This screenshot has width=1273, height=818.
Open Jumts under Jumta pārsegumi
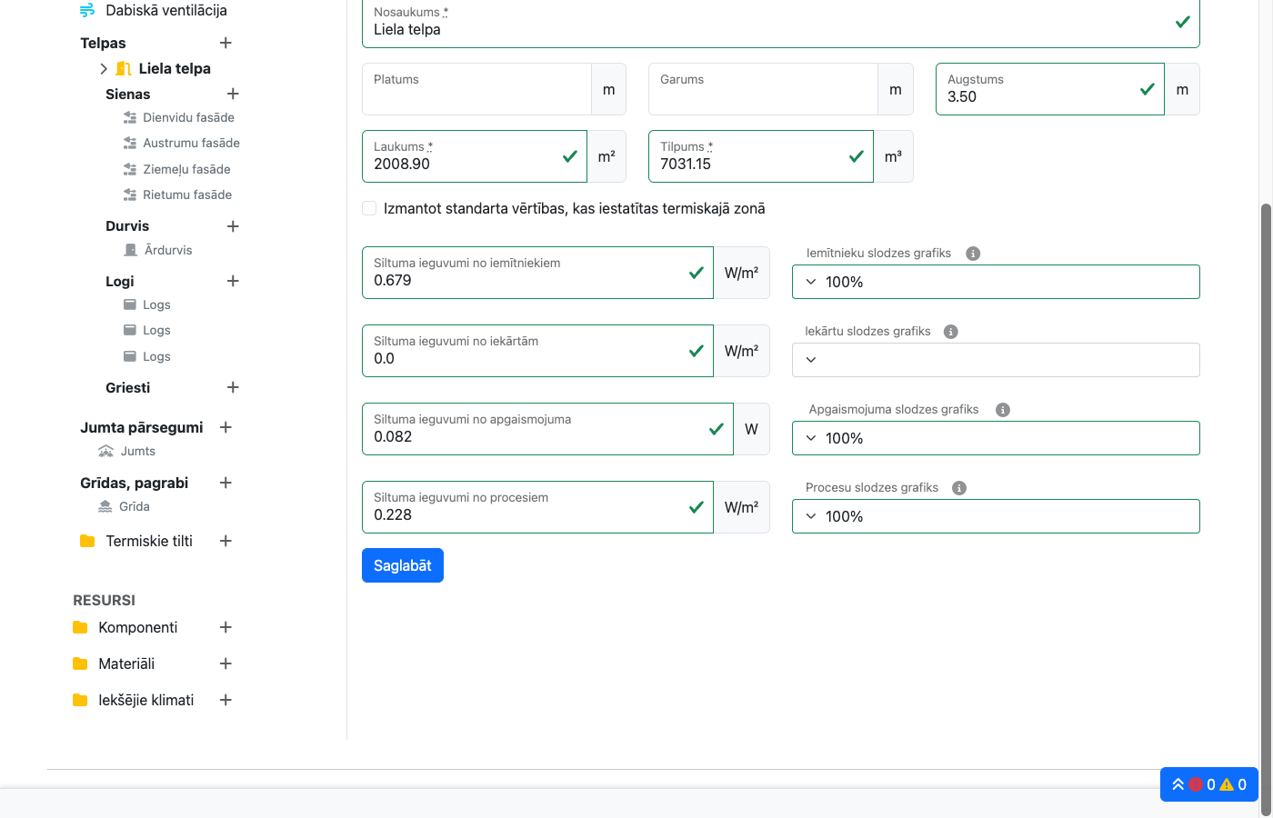(x=137, y=451)
